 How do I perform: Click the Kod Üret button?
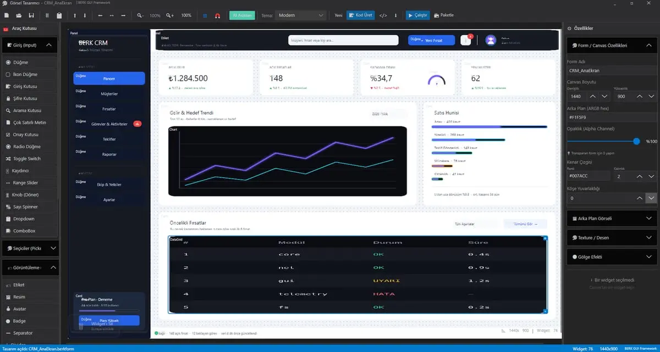pyautogui.click(x=360, y=15)
